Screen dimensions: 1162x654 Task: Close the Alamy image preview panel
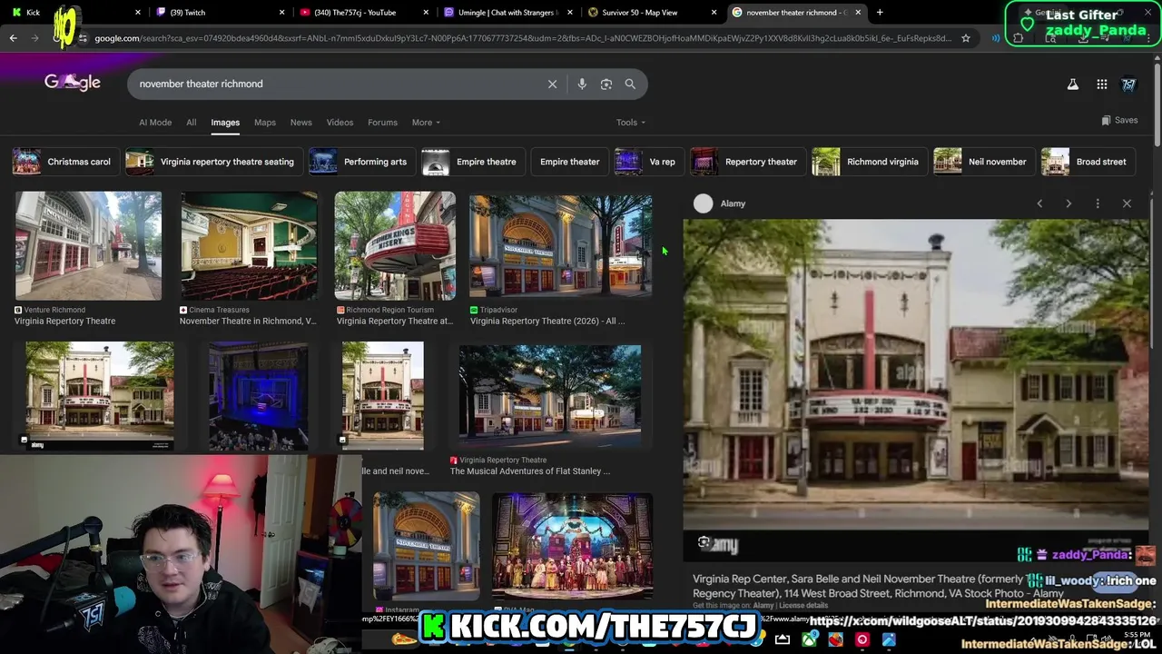pyautogui.click(x=1127, y=203)
